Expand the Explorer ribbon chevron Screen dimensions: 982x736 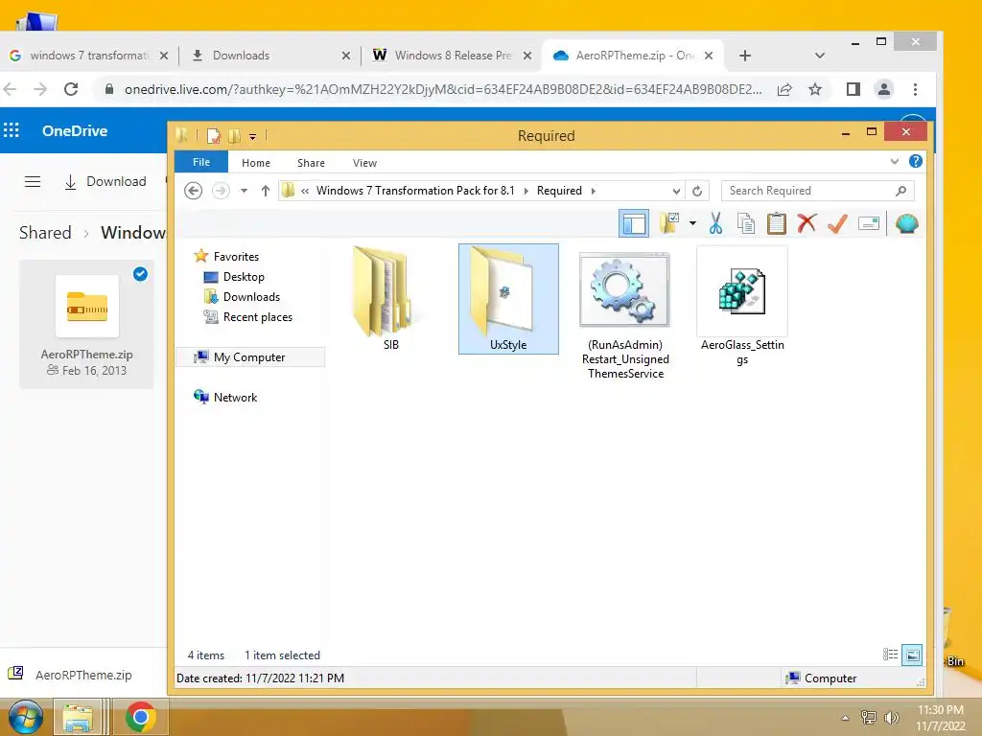click(x=895, y=161)
